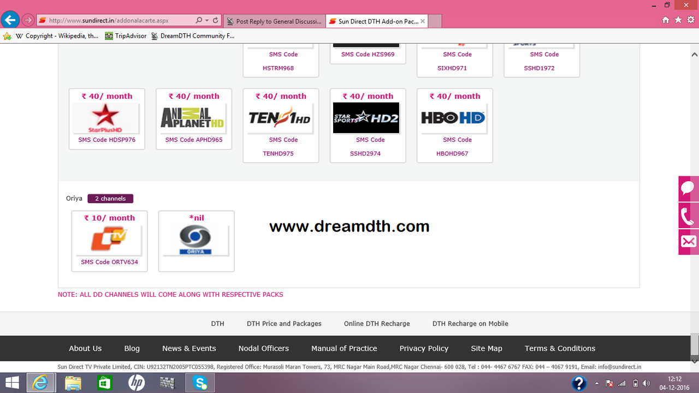The image size is (699, 393).
Task: Click the TENHD975 code text
Action: 278,154
